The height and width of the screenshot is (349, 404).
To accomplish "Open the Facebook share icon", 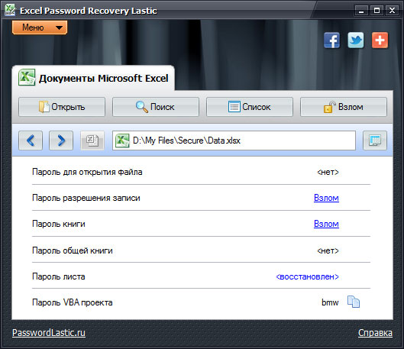I will click(x=332, y=40).
